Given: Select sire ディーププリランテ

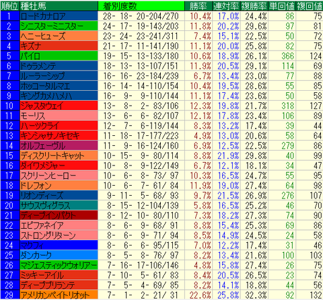Looking at the screenshot, I should click(x=59, y=285).
